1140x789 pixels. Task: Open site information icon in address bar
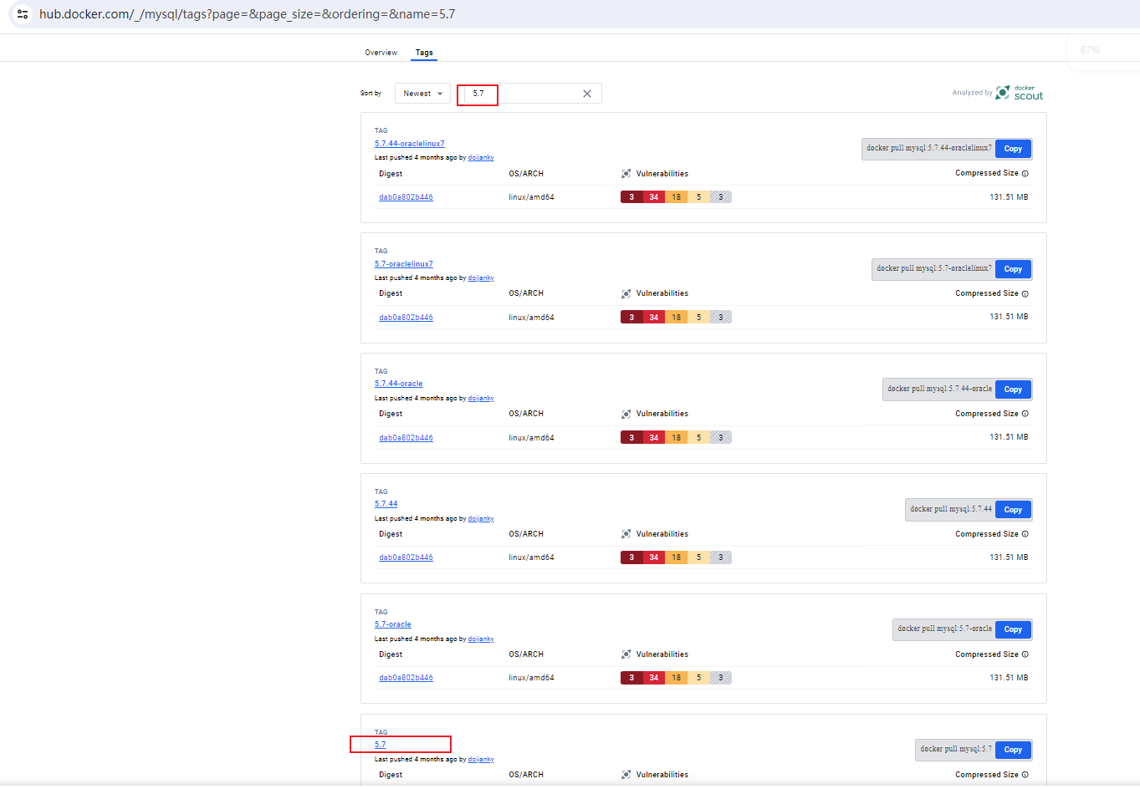tap(23, 14)
